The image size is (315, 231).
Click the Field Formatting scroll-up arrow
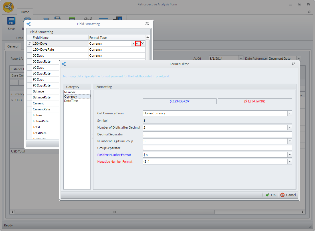pyautogui.click(x=148, y=37)
